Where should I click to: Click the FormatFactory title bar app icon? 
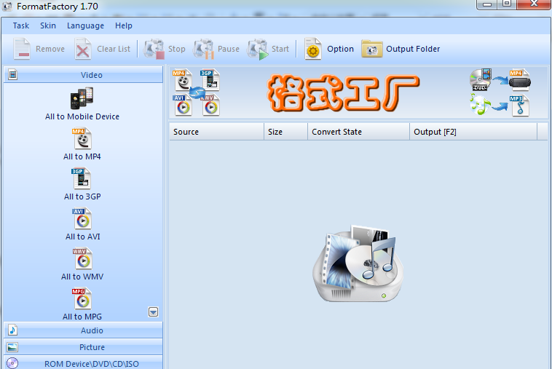[7, 7]
